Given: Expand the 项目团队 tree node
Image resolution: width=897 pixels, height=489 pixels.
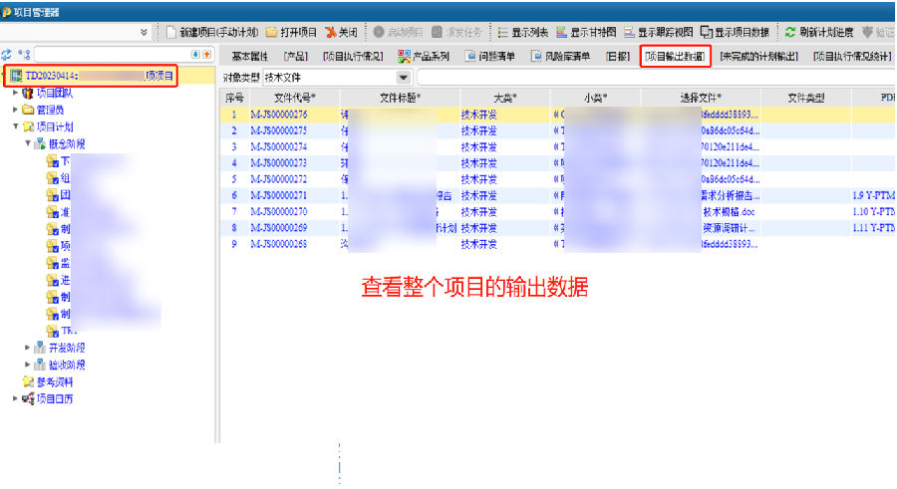Looking at the screenshot, I should (x=16, y=93).
